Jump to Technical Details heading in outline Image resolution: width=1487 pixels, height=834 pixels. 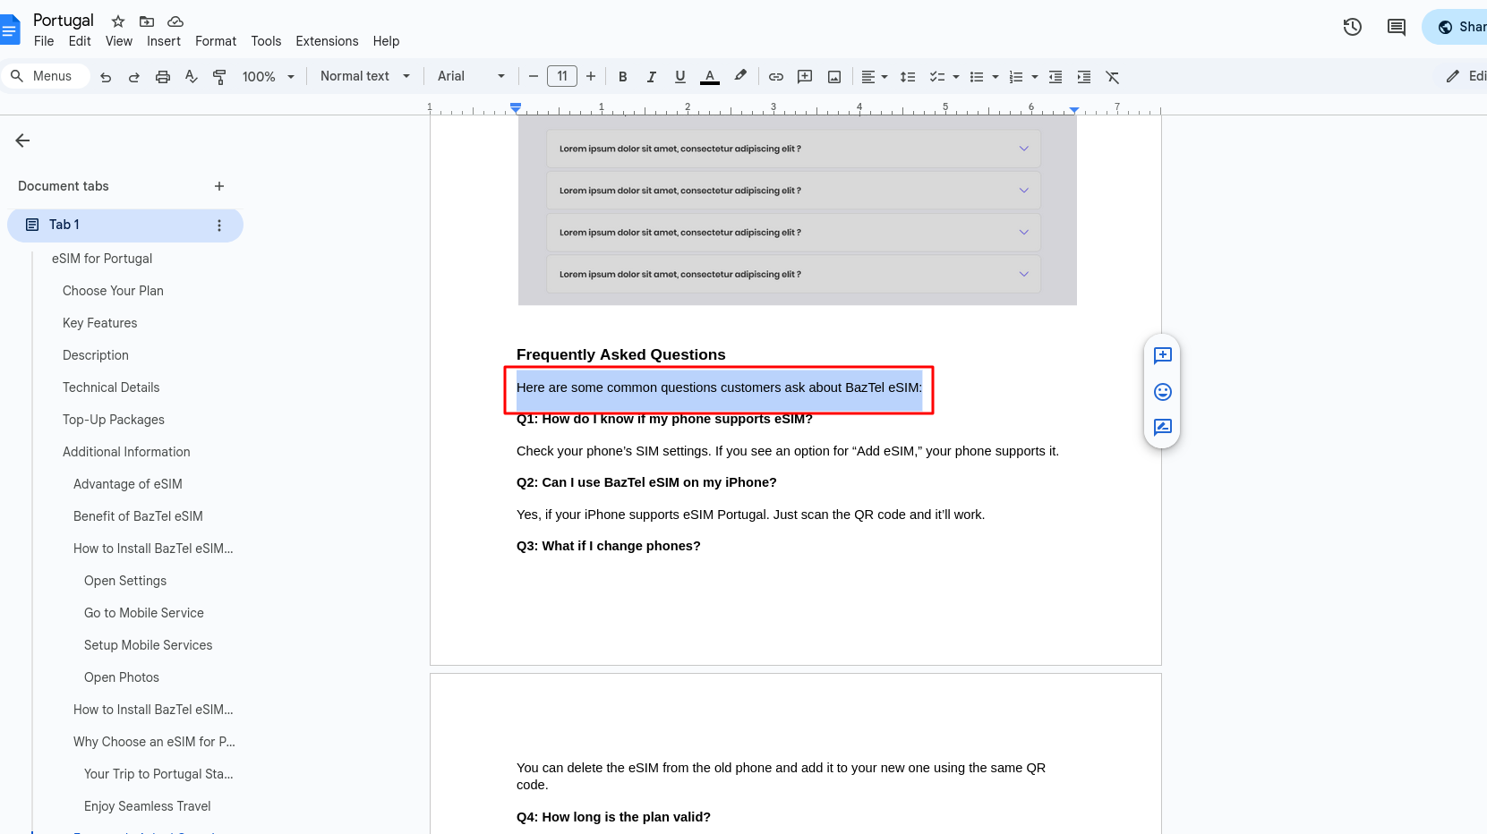pos(111,387)
